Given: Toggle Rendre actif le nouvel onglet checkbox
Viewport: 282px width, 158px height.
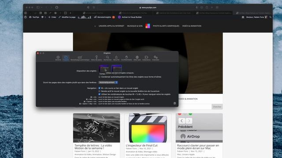Looking at the screenshot, I should tap(100, 91).
